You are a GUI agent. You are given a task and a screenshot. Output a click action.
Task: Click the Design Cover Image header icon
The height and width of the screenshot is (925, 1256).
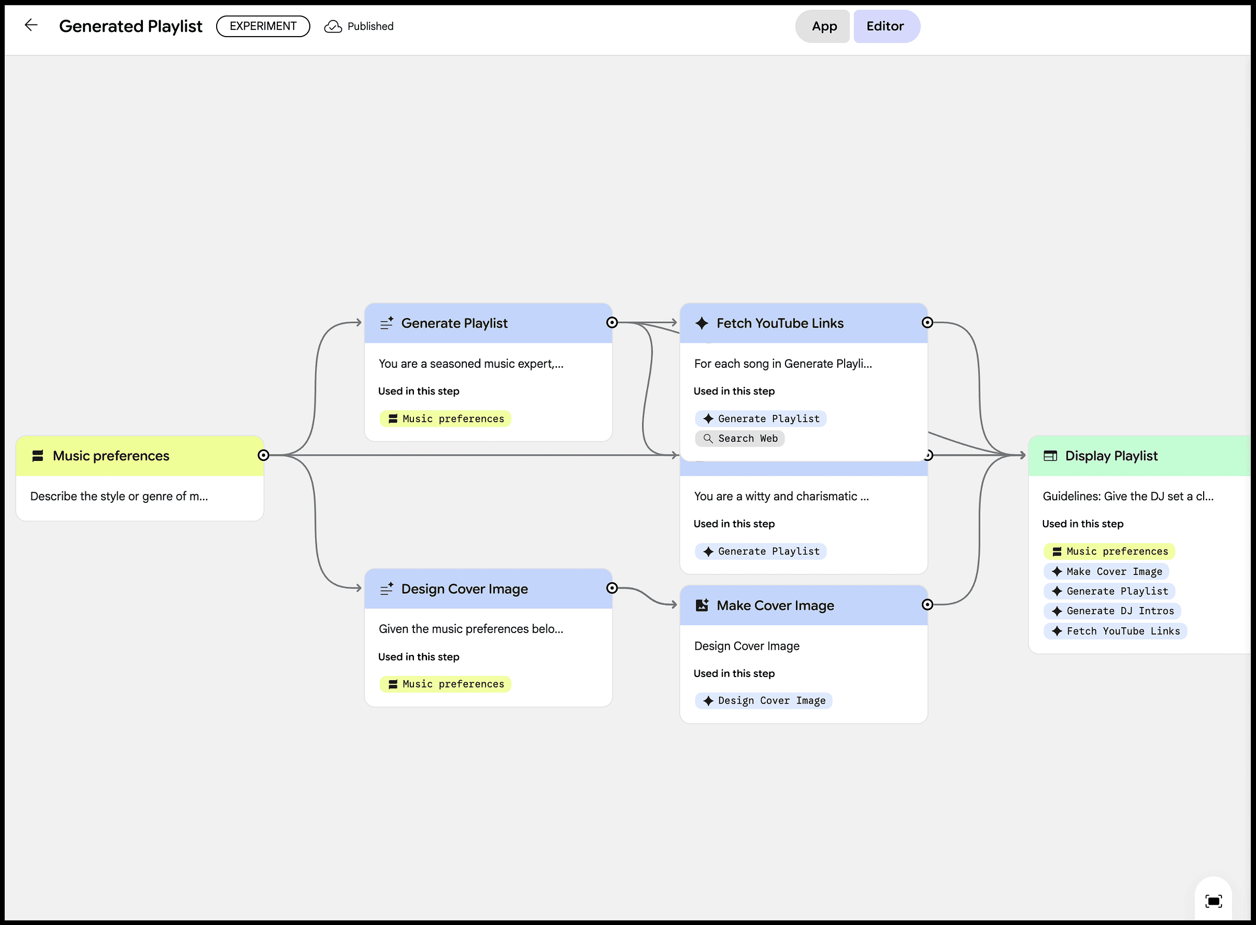[386, 589]
